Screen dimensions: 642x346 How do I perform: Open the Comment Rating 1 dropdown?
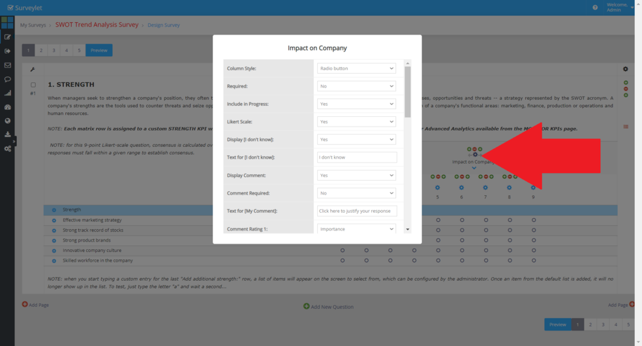(x=356, y=229)
